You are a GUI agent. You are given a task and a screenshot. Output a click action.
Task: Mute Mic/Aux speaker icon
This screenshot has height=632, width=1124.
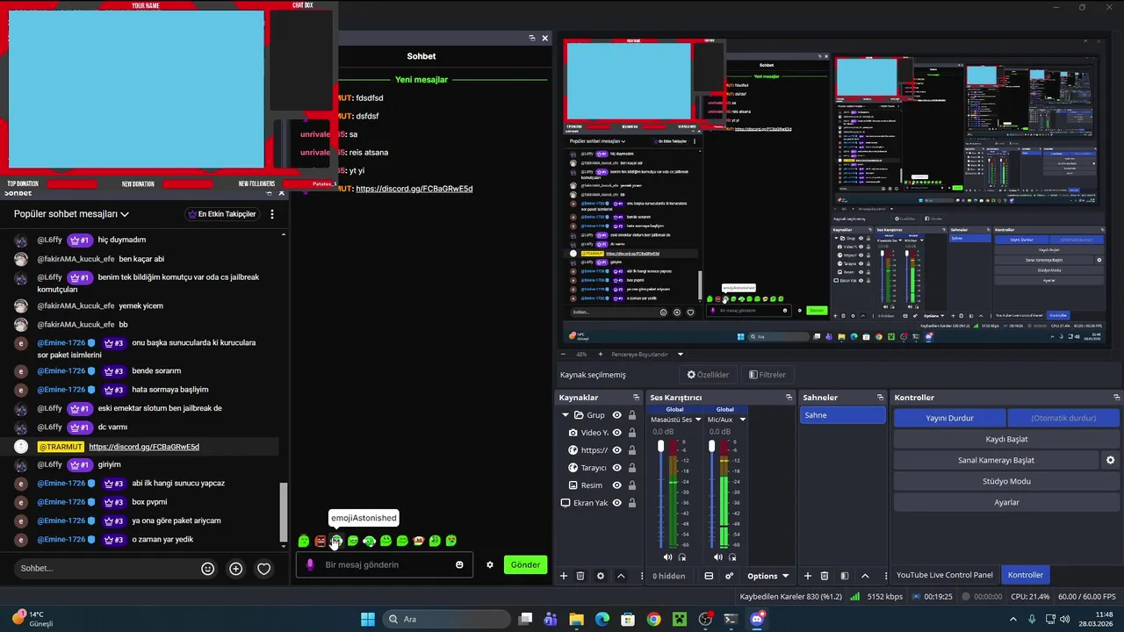718,557
